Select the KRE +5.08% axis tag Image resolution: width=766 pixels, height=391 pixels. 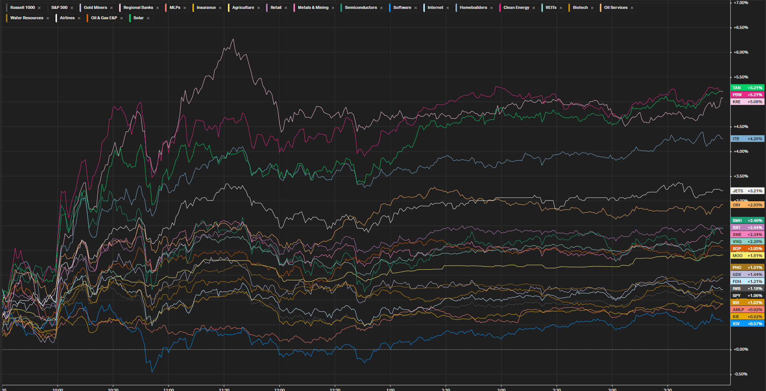[x=747, y=102]
